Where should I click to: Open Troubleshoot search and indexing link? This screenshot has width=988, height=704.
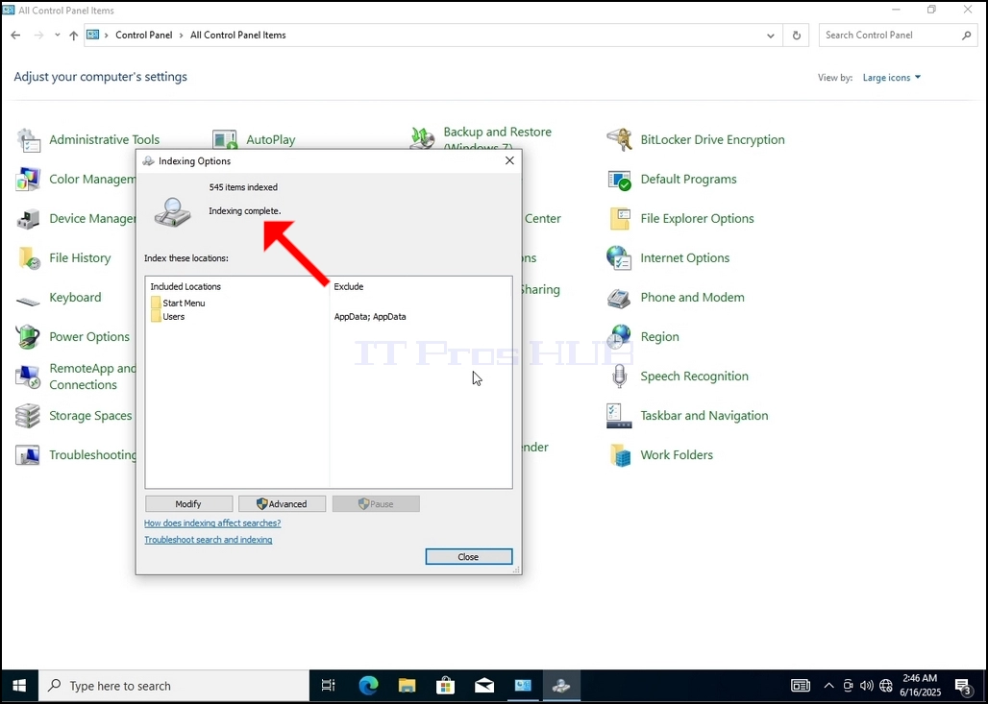(x=208, y=540)
